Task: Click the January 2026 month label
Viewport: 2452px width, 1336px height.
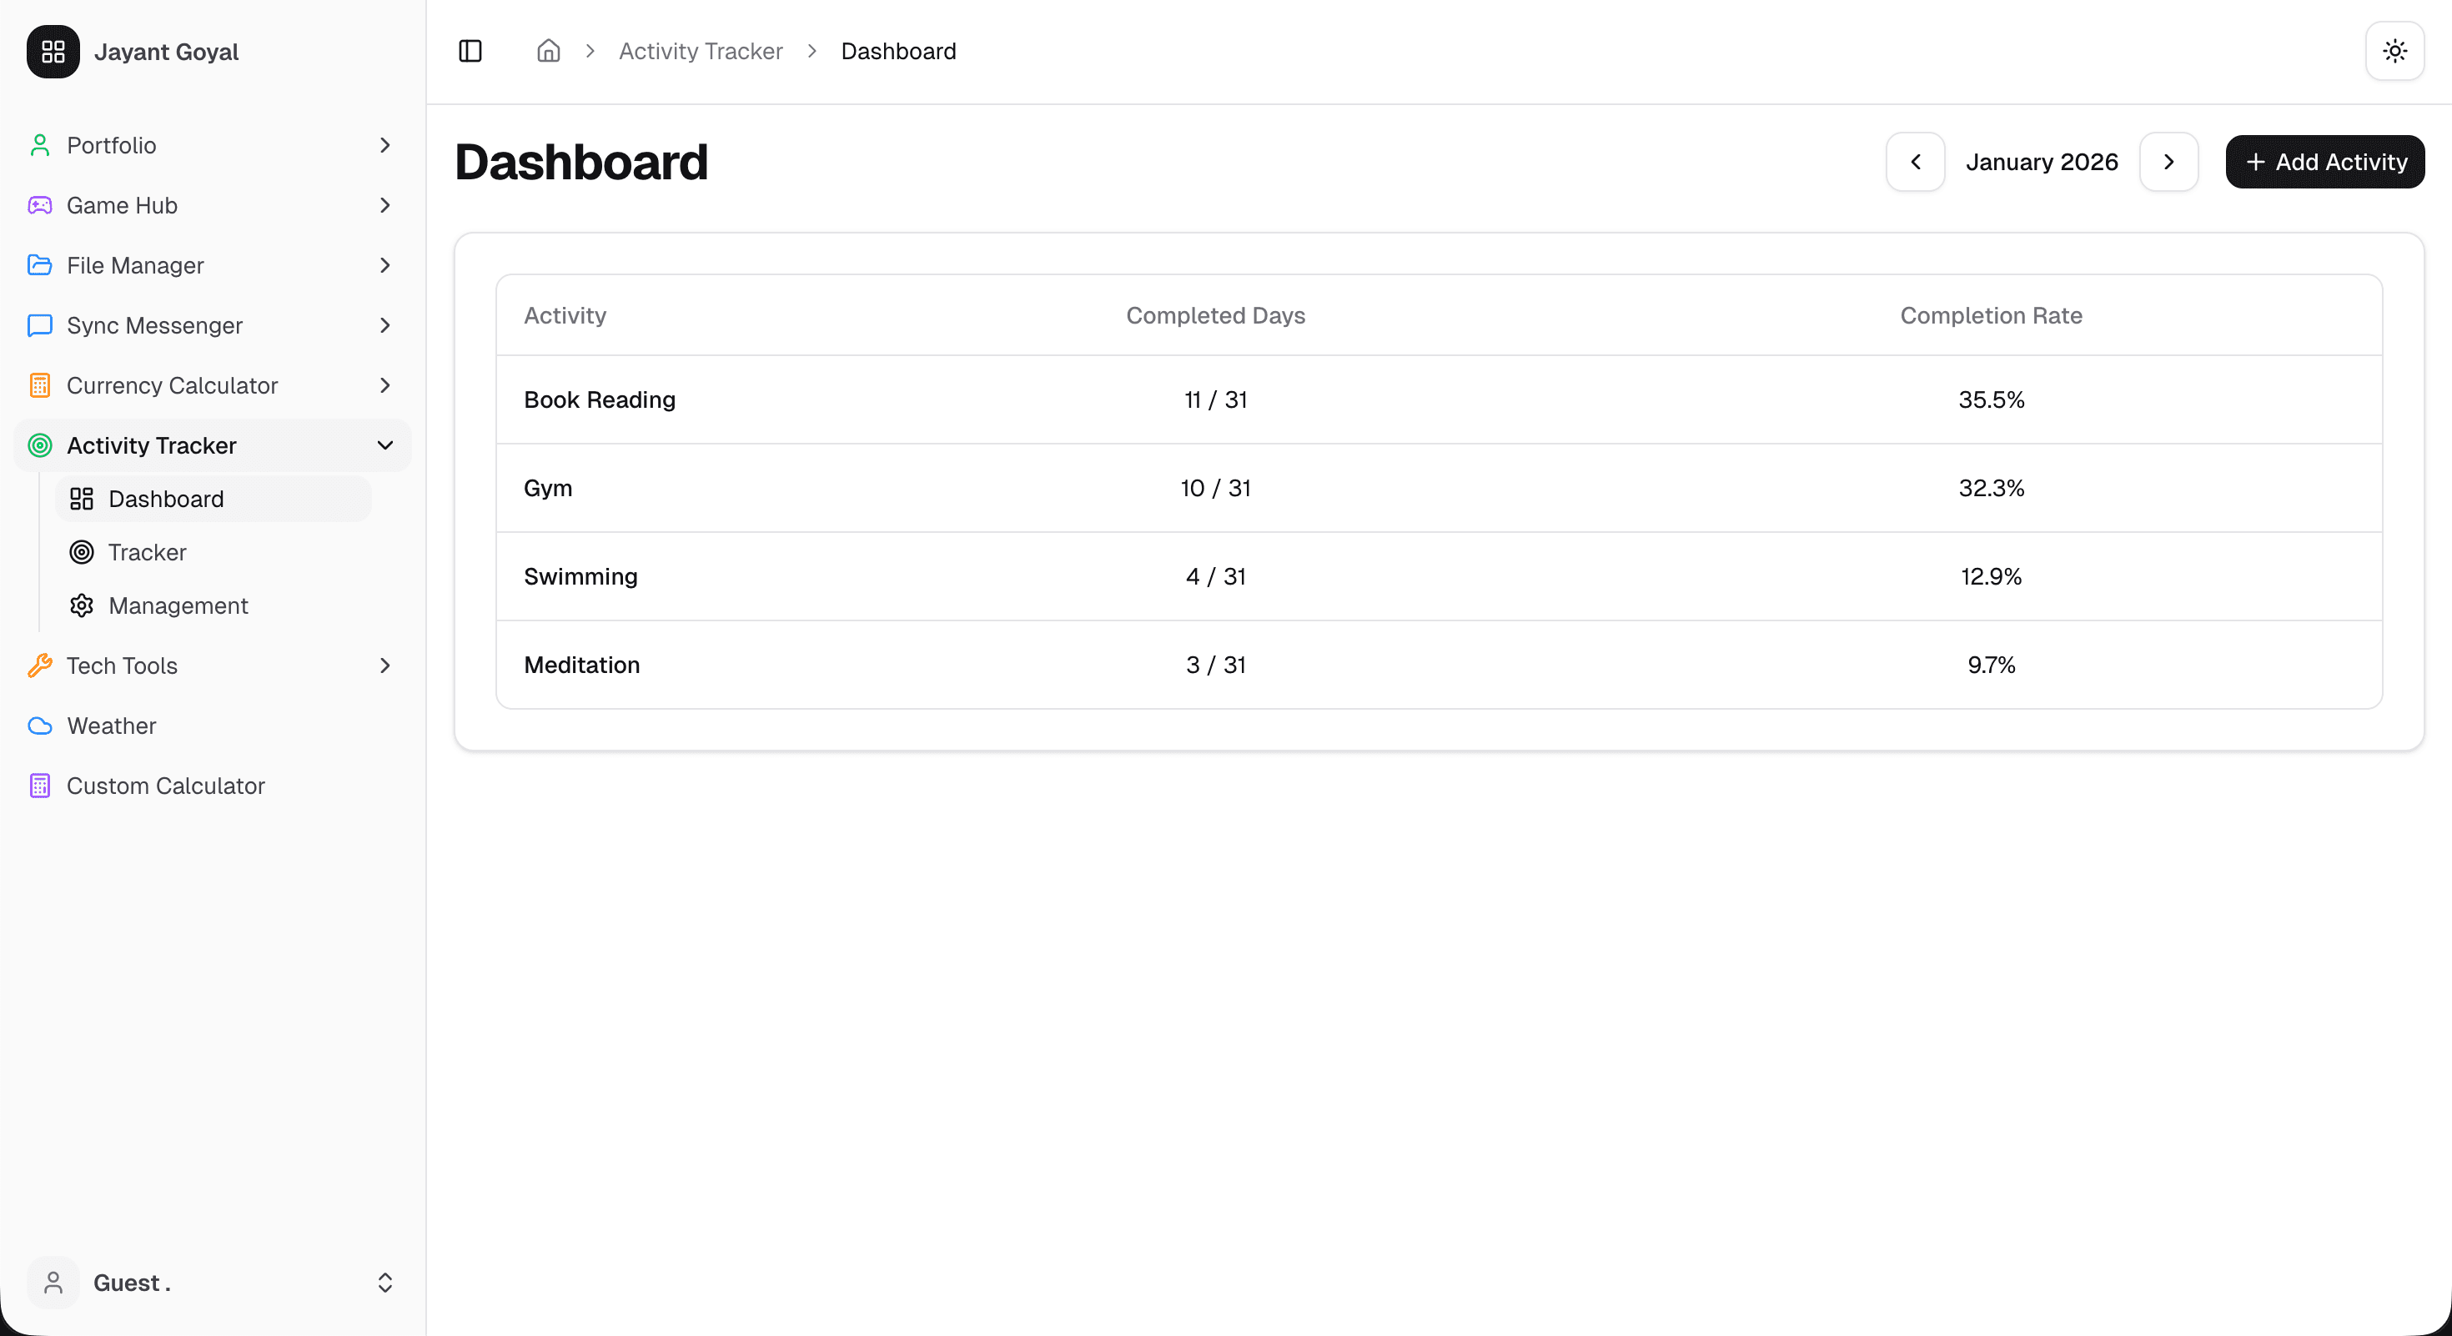Action: tap(2042, 162)
